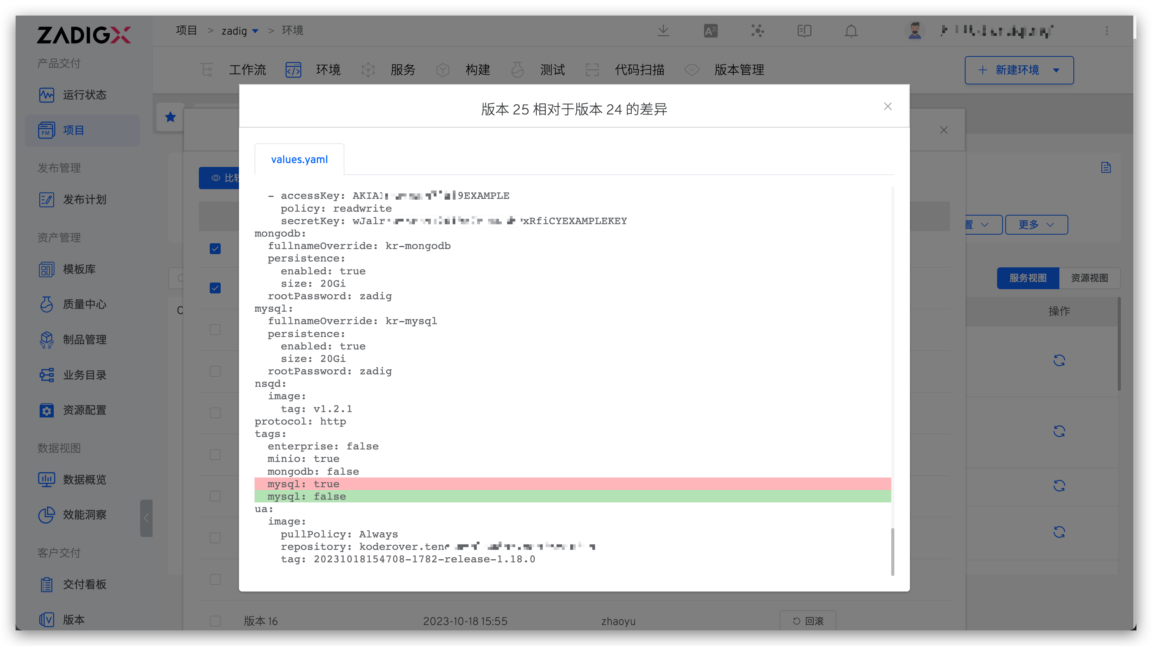This screenshot has height=646, width=1152.
Task: Collapse the sidebar with arrow handle
Action: click(x=146, y=518)
